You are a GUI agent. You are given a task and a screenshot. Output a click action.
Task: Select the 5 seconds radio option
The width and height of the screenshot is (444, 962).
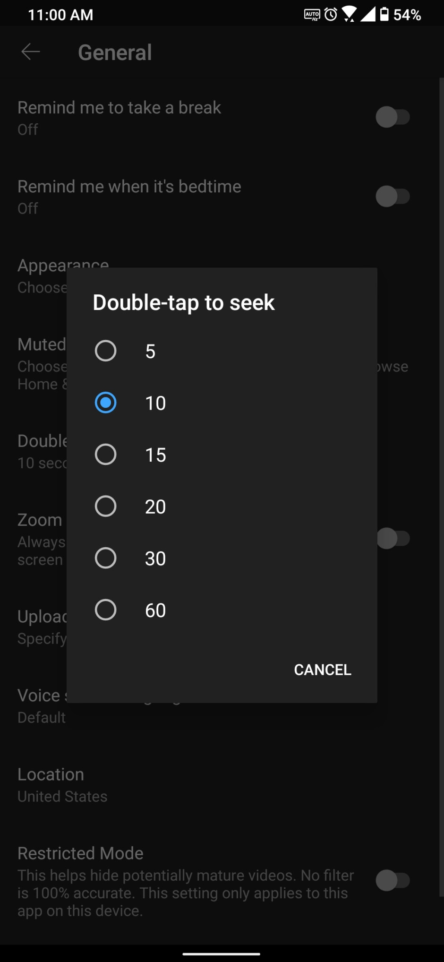(106, 351)
